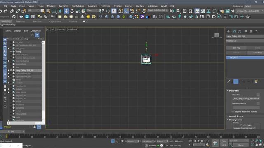This screenshot has width=264, height=148.
Task: Toggle Auto Key mode button
Action: click(224, 141)
